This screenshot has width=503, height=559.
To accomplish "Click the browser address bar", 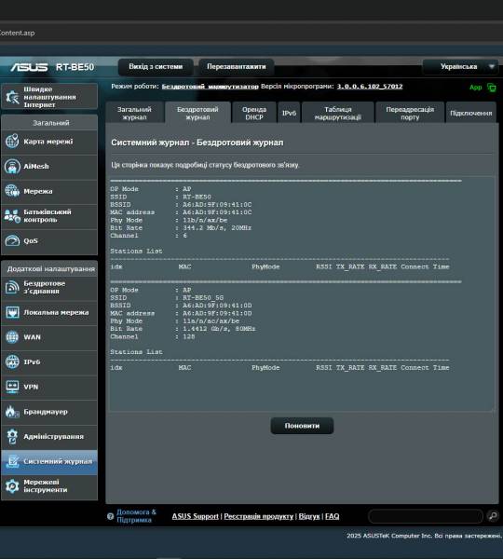I will coord(251,33).
